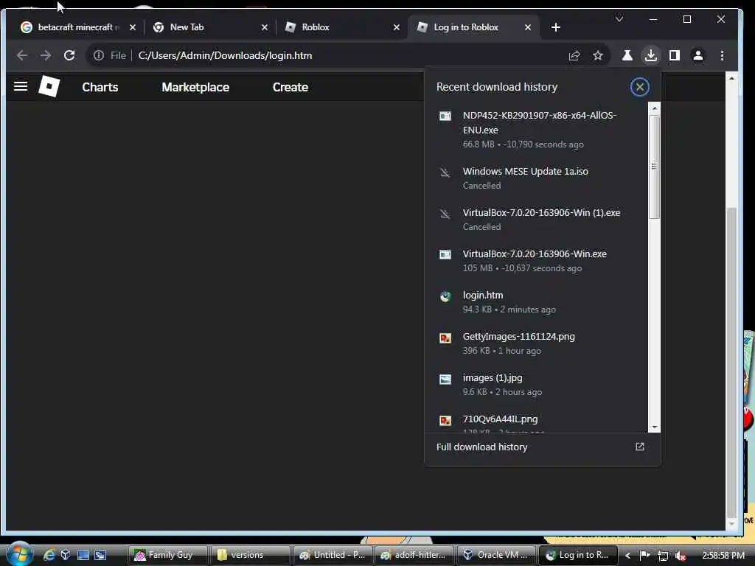Open the Windows Start button
The image size is (755, 566).
(20, 554)
